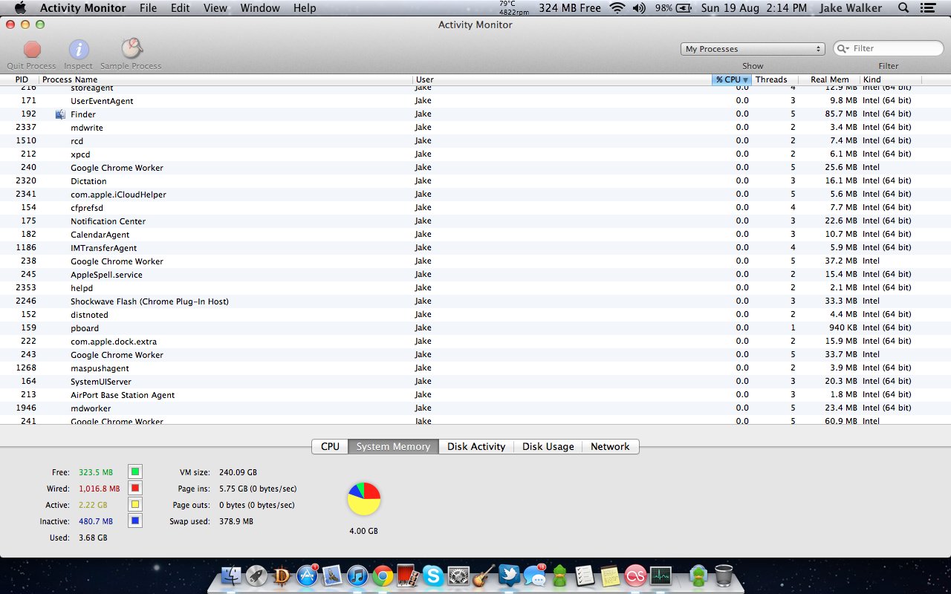Screen dimensions: 951x594
Task: Click Activity Monitor icon in Dock
Action: point(660,575)
